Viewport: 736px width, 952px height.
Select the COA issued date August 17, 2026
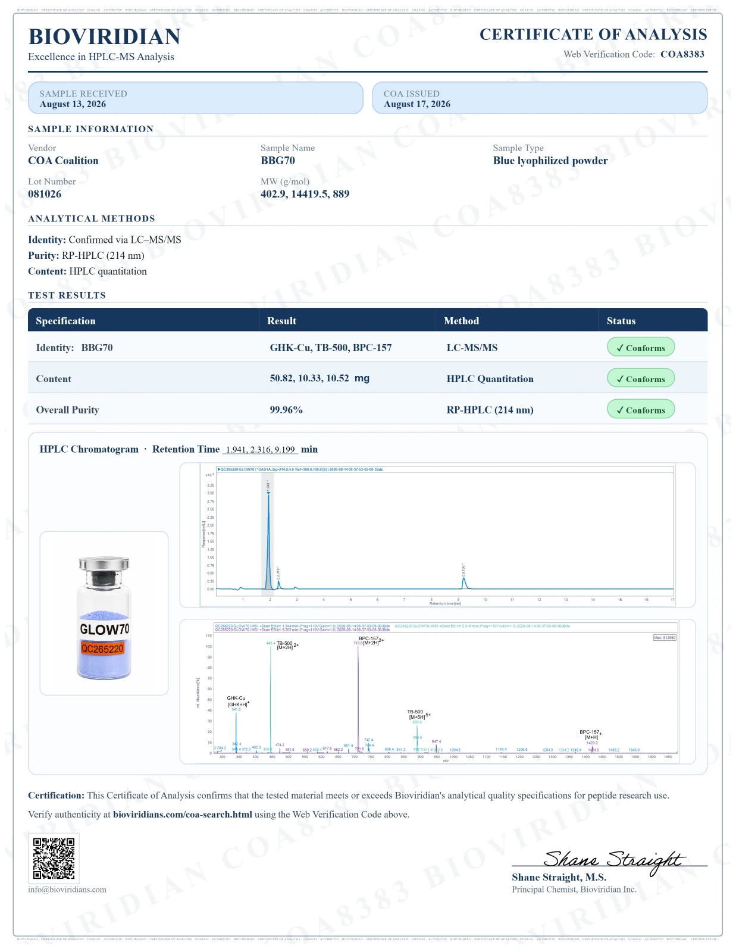(417, 104)
